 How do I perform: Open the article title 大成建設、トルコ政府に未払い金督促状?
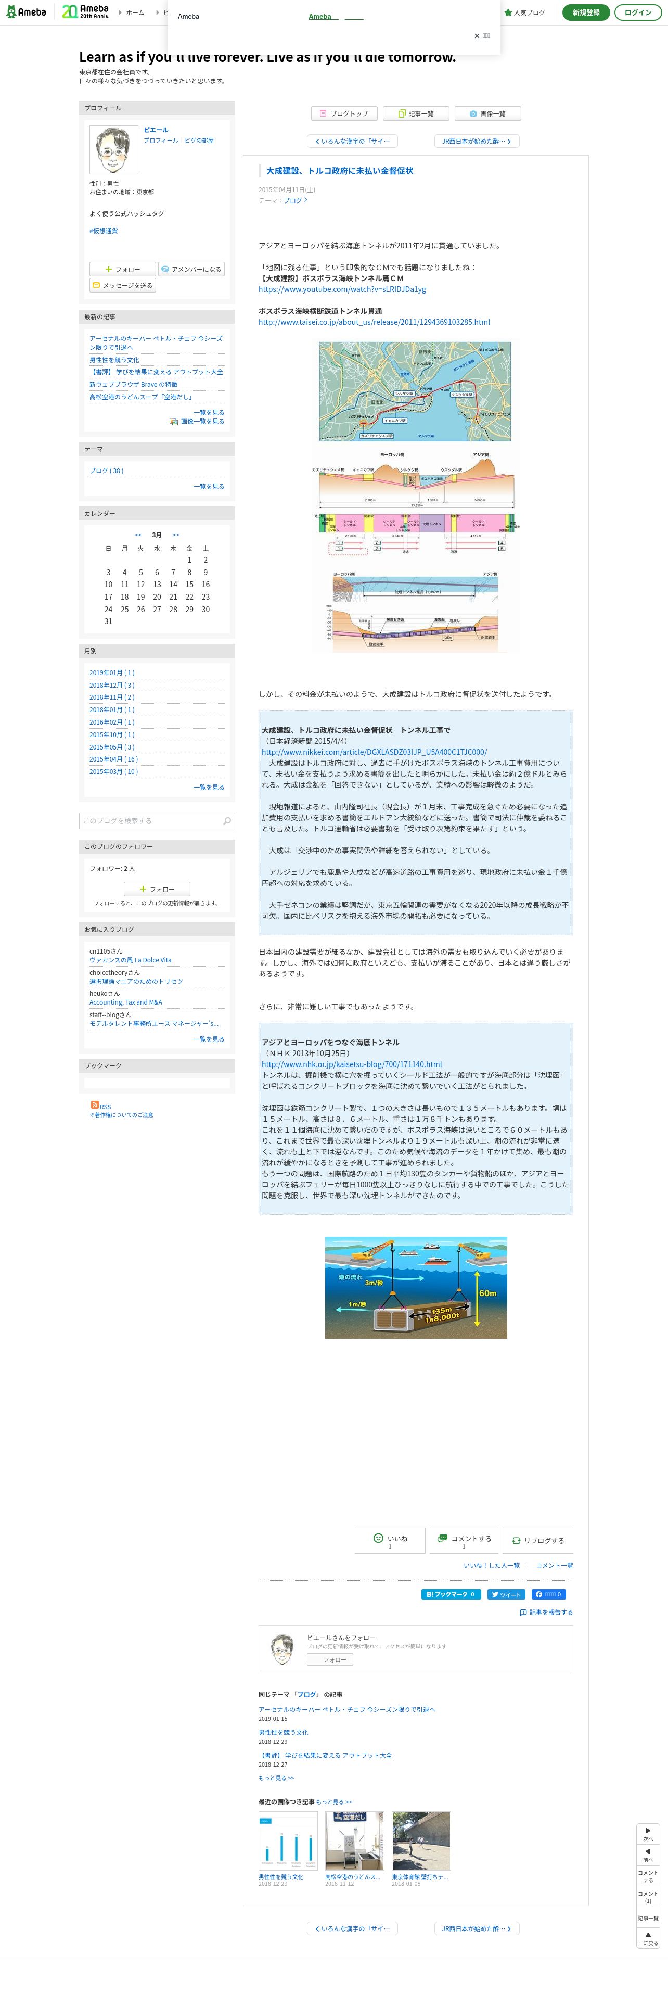[340, 171]
